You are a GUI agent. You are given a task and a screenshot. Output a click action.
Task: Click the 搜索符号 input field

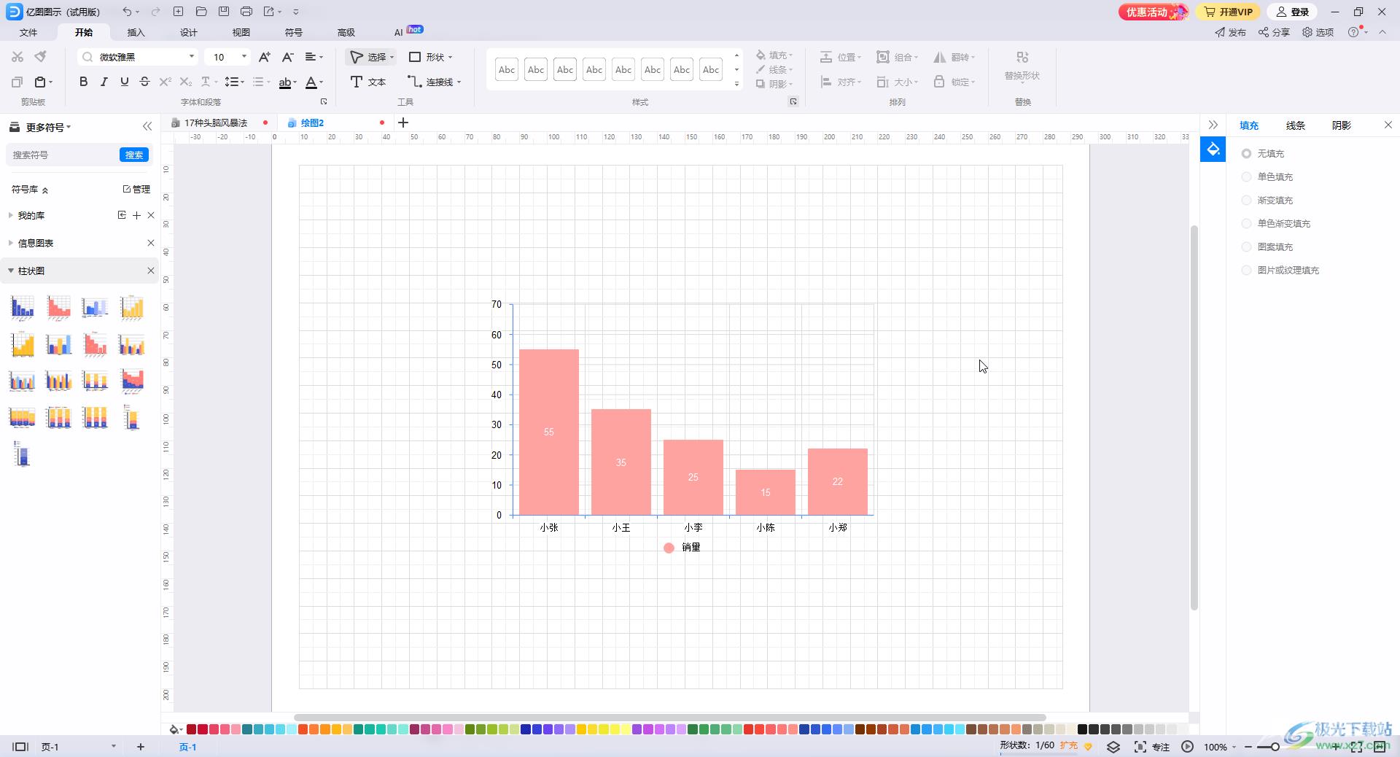click(x=63, y=155)
